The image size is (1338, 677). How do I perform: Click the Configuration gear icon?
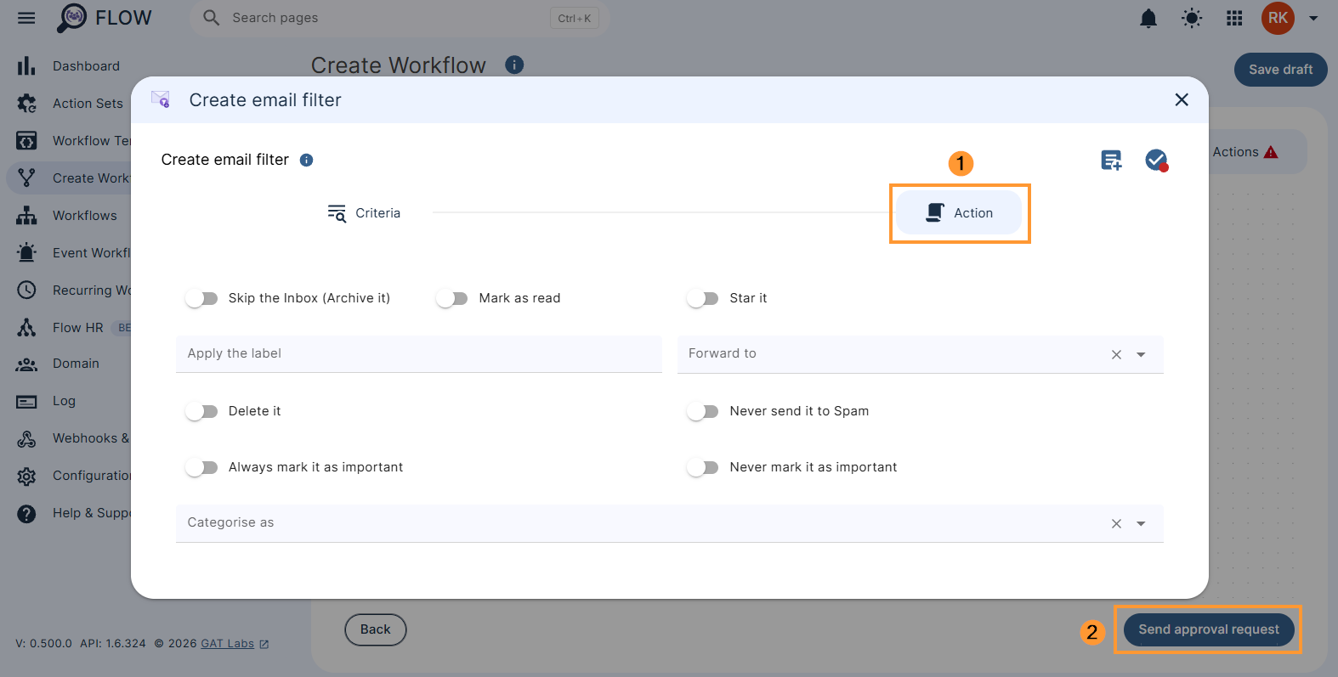[x=26, y=476]
